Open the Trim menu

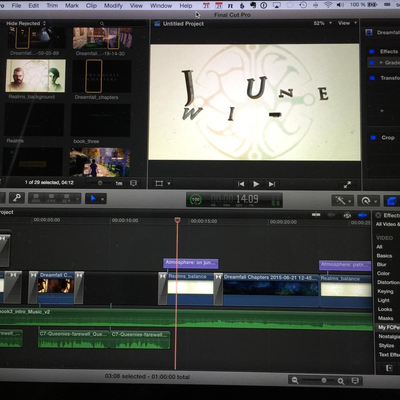[x=52, y=6]
